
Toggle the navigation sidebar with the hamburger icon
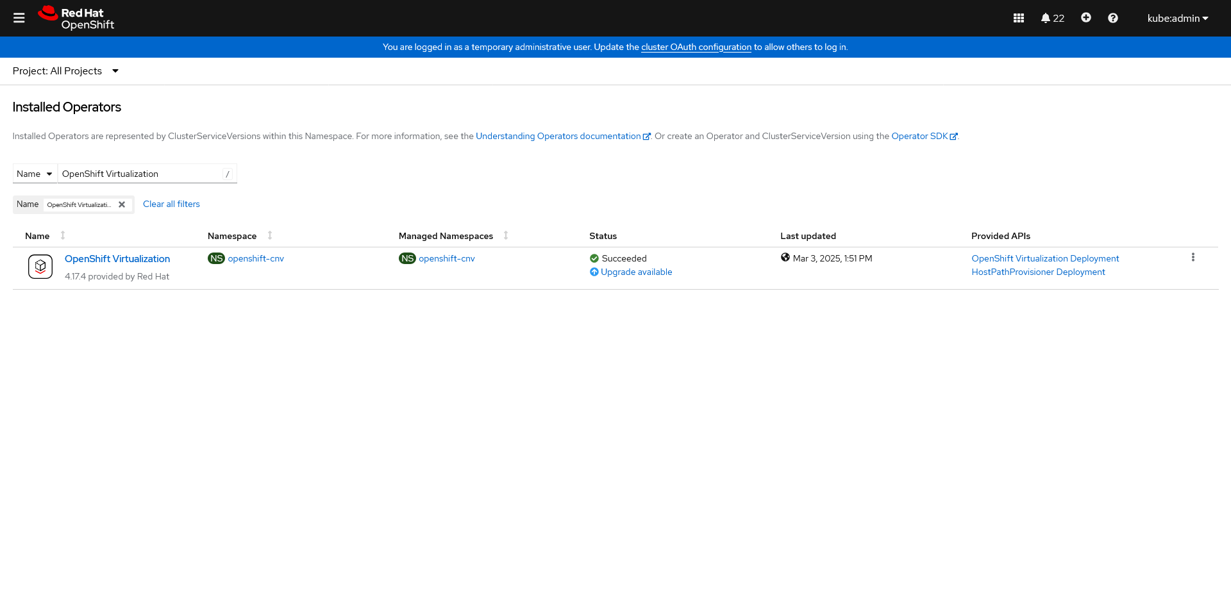pos(19,18)
